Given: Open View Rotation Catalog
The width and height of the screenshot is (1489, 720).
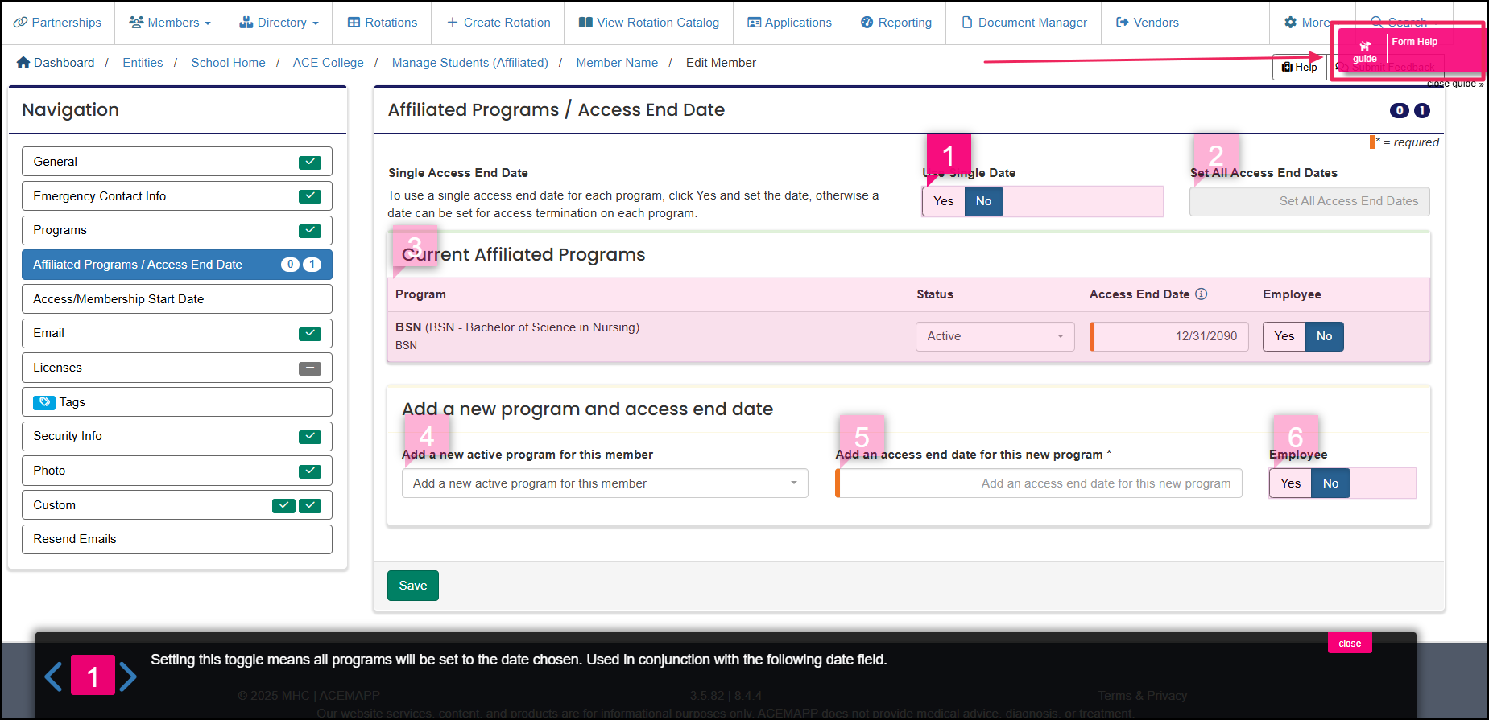Looking at the screenshot, I should click(x=649, y=23).
